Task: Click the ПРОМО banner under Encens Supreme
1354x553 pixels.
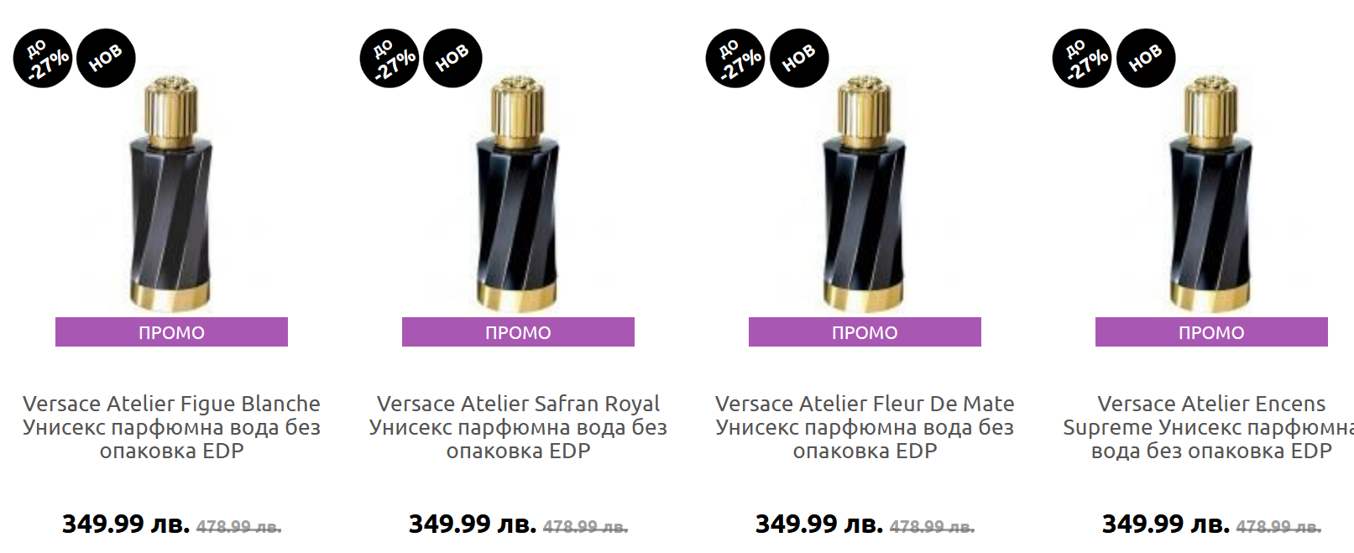Action: (x=1211, y=332)
